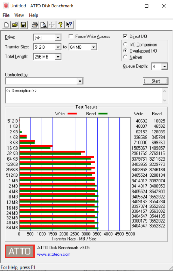Print results using the printer icon
The height and width of the screenshot is (271, 173).
pos(35,25)
